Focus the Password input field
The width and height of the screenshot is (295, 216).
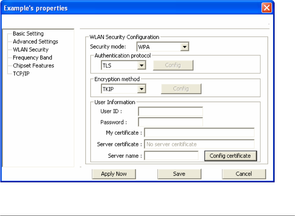point(171,122)
